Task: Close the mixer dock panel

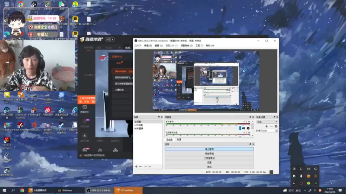Action: point(253,117)
